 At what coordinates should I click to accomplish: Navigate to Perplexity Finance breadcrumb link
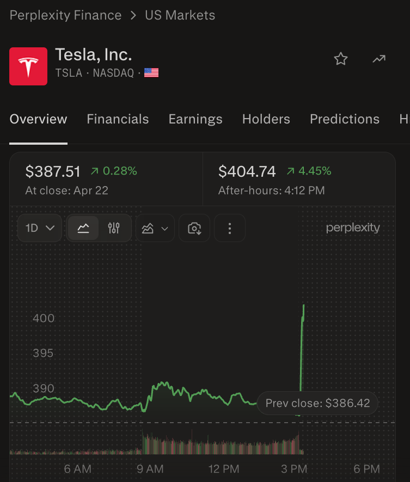[x=65, y=15]
